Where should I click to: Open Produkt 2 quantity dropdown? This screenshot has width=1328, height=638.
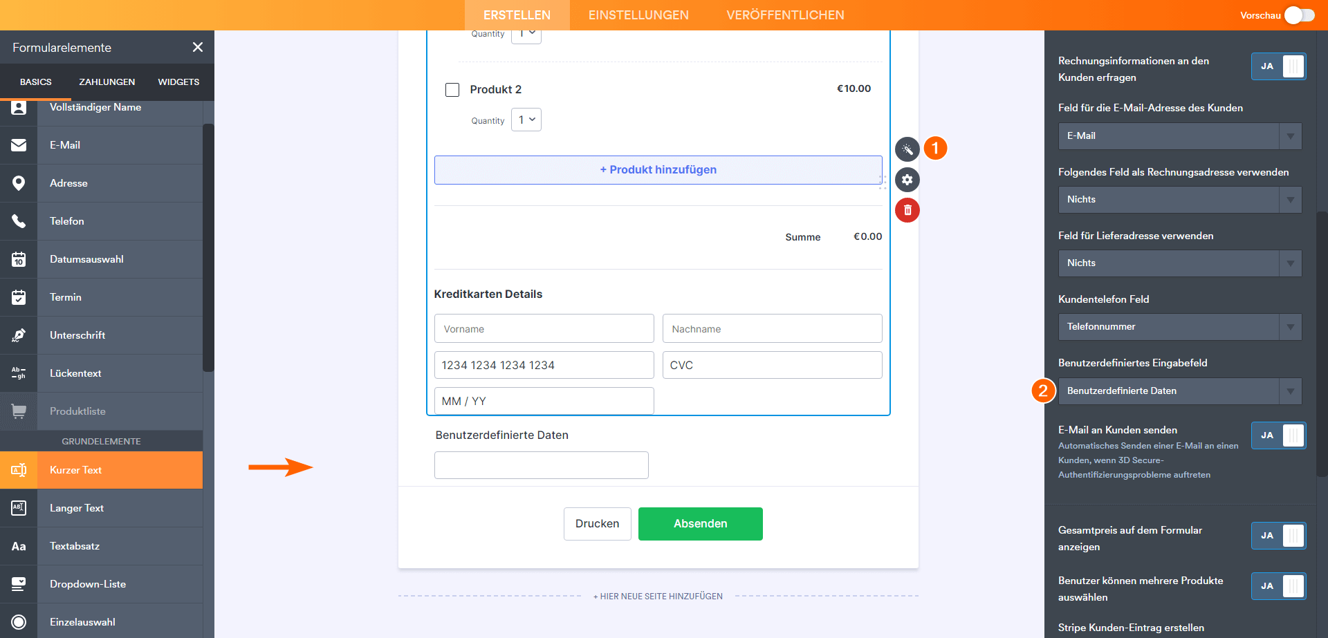click(526, 120)
